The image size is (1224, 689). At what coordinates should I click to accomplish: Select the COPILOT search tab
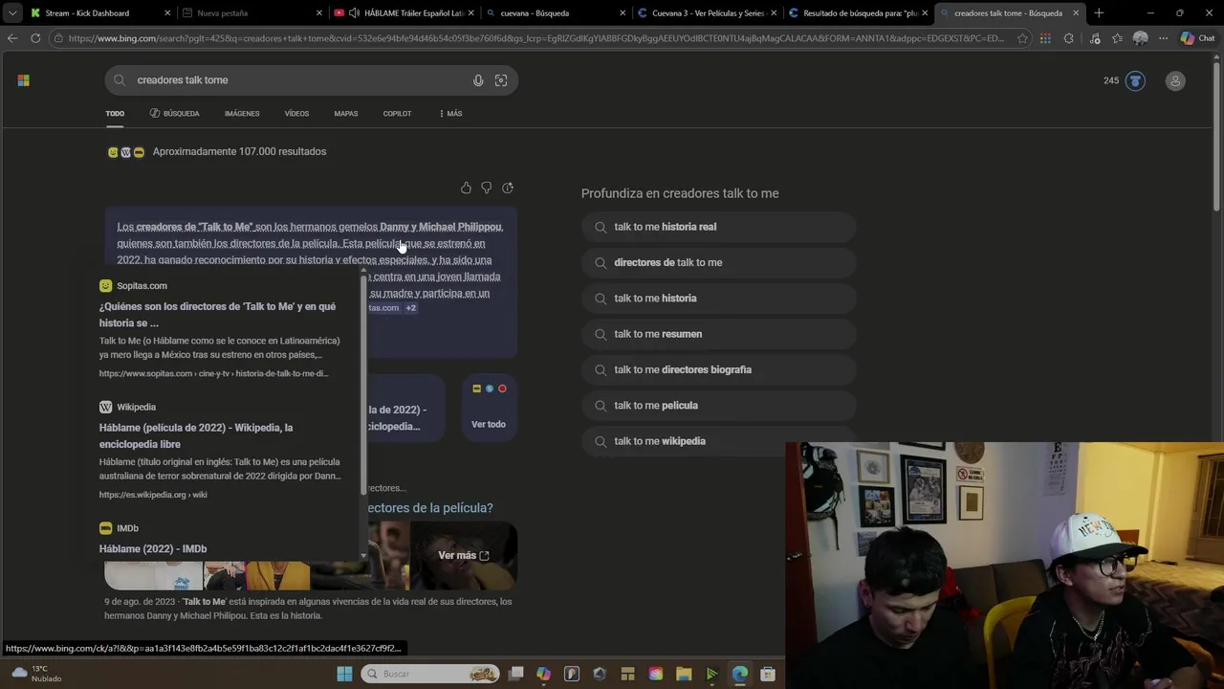pos(397,114)
